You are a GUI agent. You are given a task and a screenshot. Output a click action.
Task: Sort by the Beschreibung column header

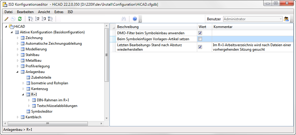[x=156, y=27]
